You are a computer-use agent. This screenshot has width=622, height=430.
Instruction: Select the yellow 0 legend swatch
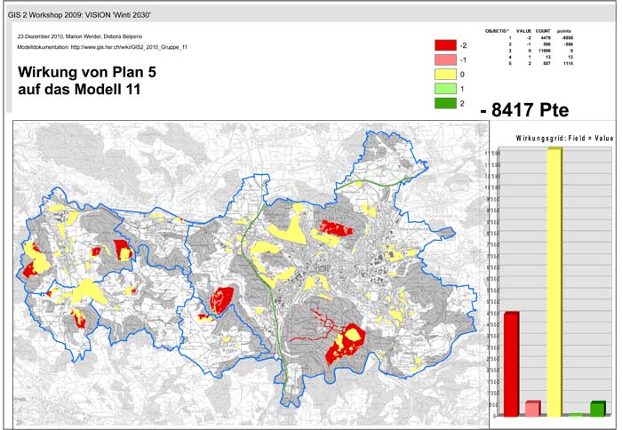pyautogui.click(x=445, y=75)
